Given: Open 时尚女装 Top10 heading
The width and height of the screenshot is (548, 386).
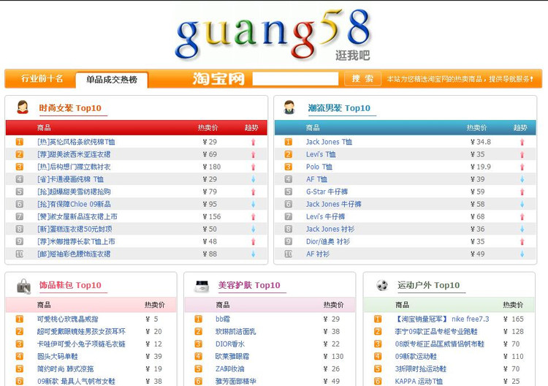Looking at the screenshot, I should [70, 108].
